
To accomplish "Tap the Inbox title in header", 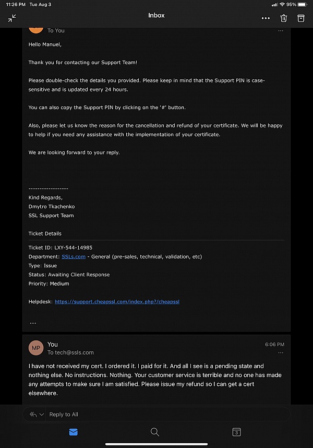I will point(156,16).
